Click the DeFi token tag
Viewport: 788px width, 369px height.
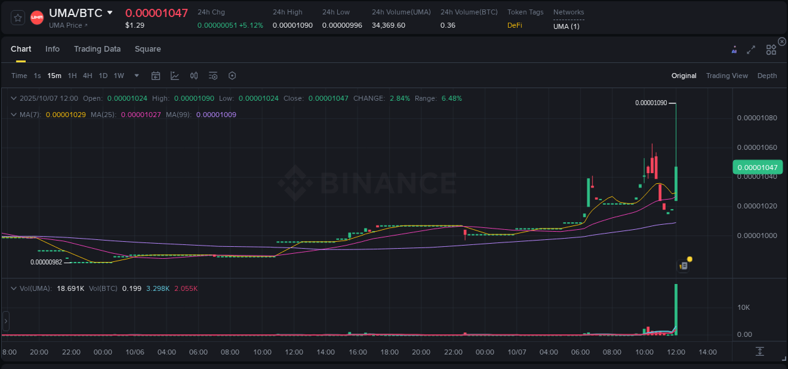click(x=514, y=25)
